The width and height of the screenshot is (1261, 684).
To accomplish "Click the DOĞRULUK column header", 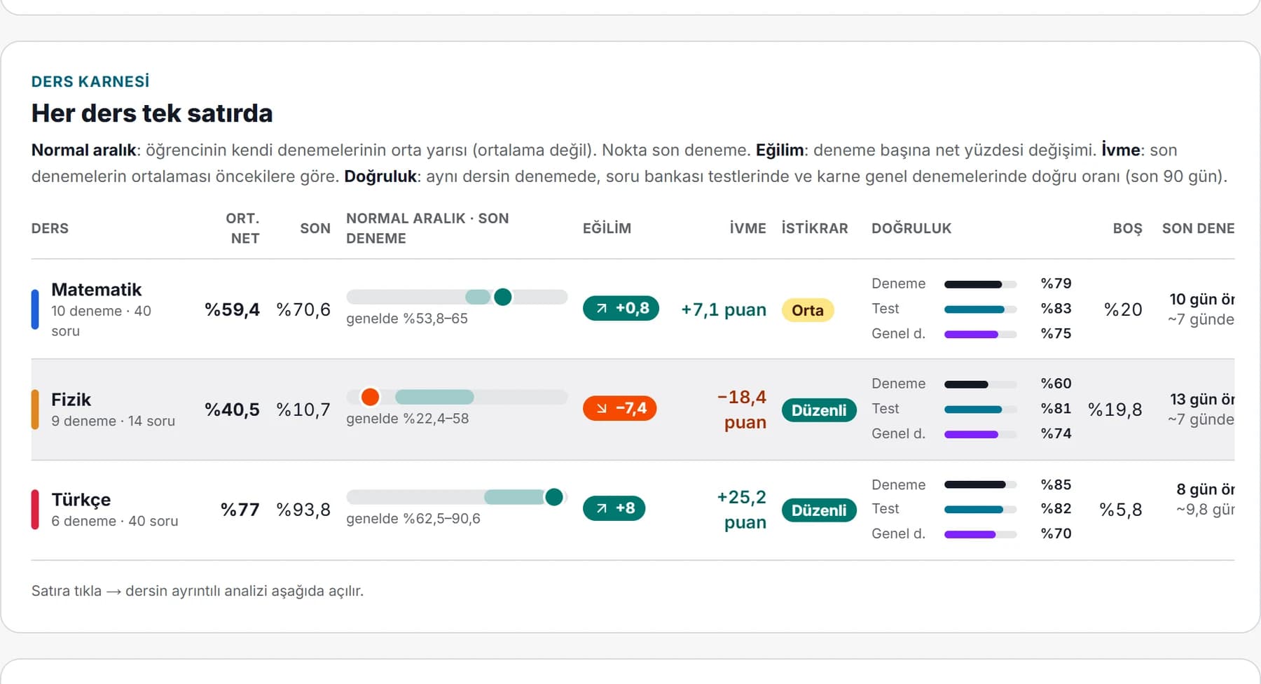I will coord(911,228).
